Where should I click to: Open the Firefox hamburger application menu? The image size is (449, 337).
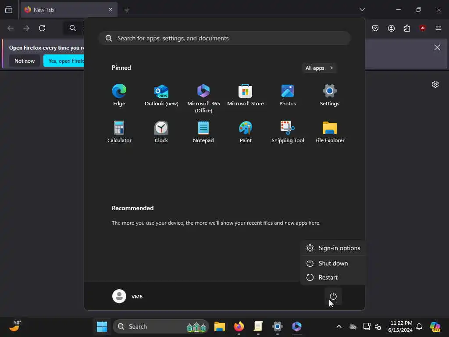tap(438, 28)
